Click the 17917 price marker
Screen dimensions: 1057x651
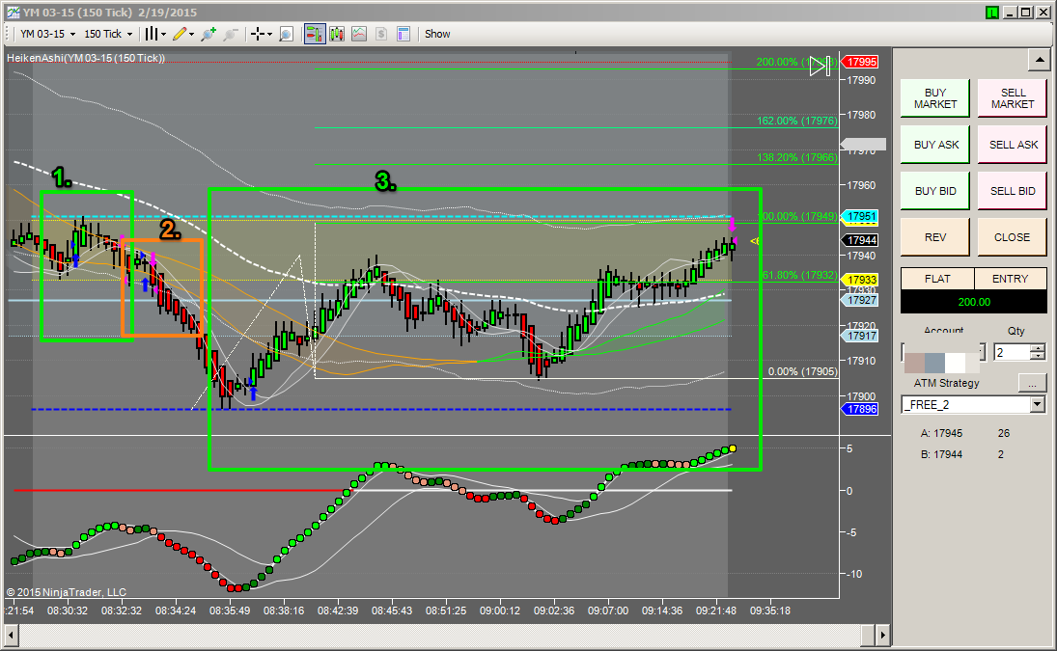coord(861,336)
